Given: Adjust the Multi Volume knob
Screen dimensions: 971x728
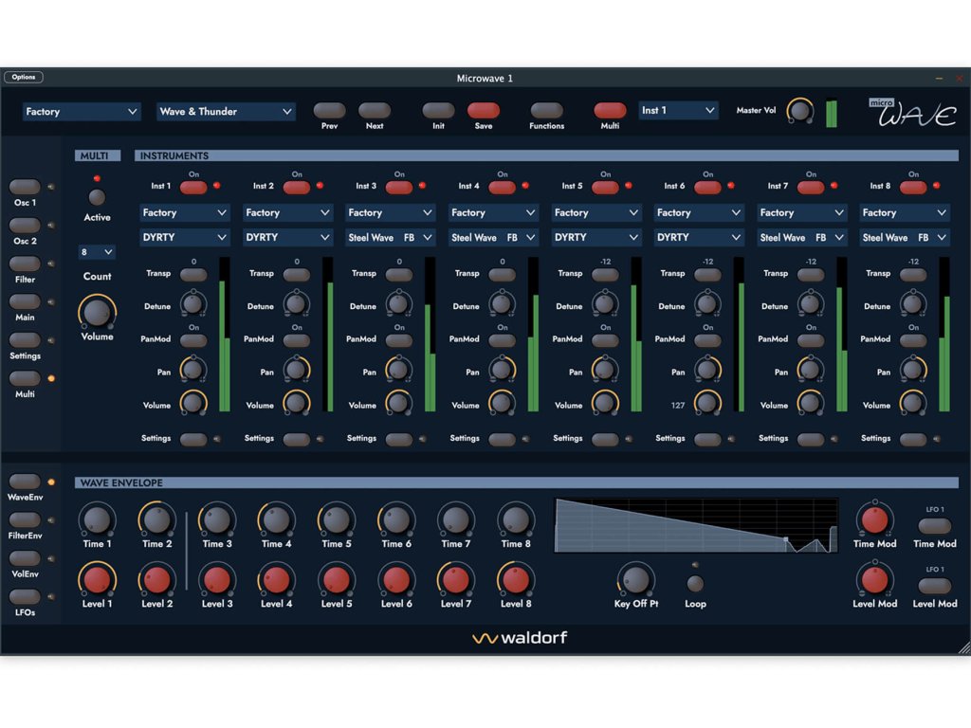Looking at the screenshot, I should coord(98,311).
